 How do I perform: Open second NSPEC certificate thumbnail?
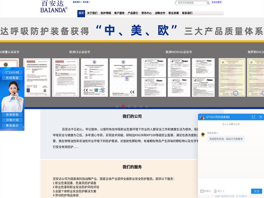point(66,77)
